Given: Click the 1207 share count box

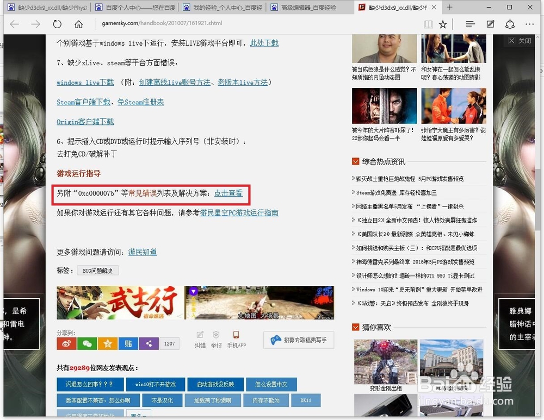Looking at the screenshot, I should point(169,343).
